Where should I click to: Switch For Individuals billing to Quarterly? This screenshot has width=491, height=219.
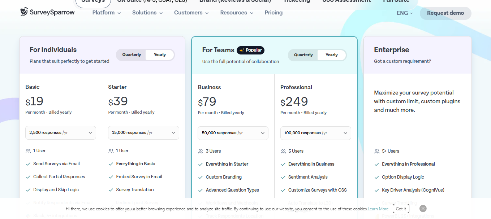(132, 55)
